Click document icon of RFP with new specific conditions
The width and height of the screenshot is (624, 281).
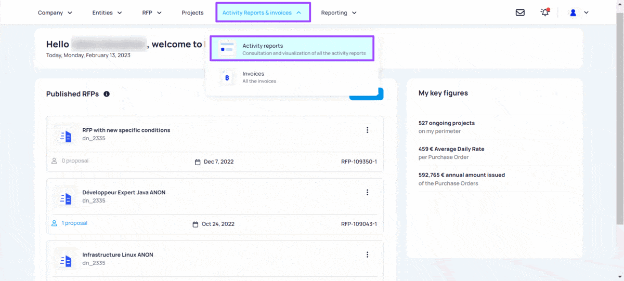(x=66, y=136)
